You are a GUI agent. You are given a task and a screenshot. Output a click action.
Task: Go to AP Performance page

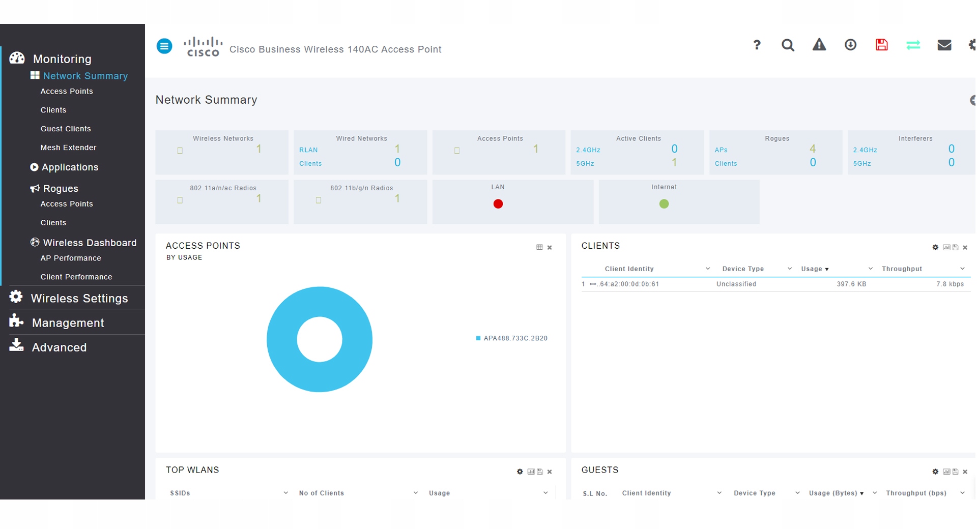click(71, 258)
